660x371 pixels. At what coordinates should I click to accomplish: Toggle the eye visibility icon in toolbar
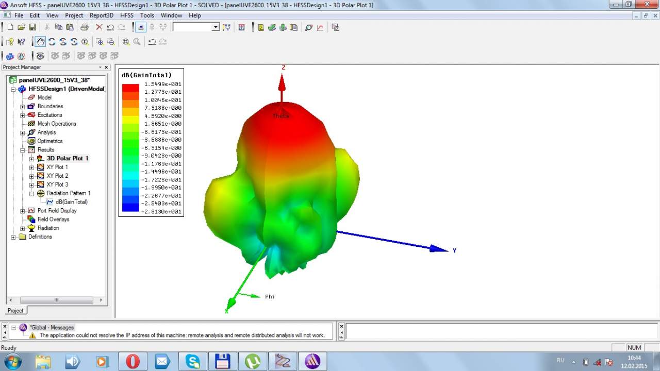[x=40, y=56]
